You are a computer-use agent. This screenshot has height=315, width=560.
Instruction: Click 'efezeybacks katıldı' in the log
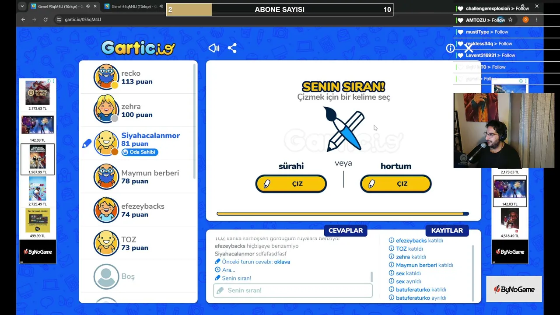(419, 241)
